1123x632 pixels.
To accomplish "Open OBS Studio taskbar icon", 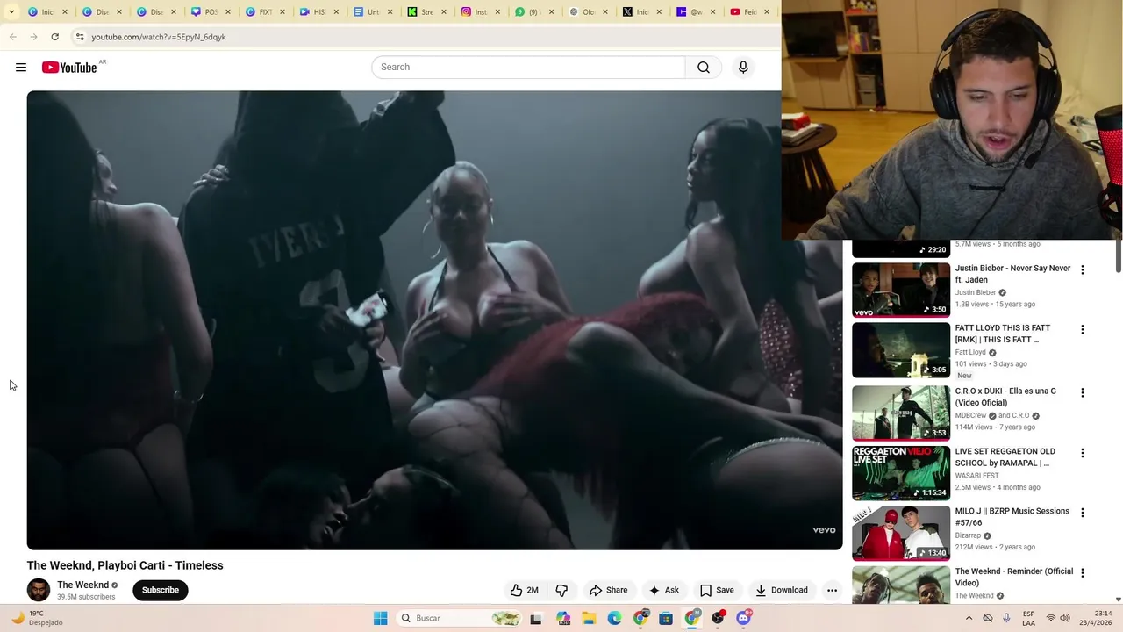I will (x=718, y=618).
